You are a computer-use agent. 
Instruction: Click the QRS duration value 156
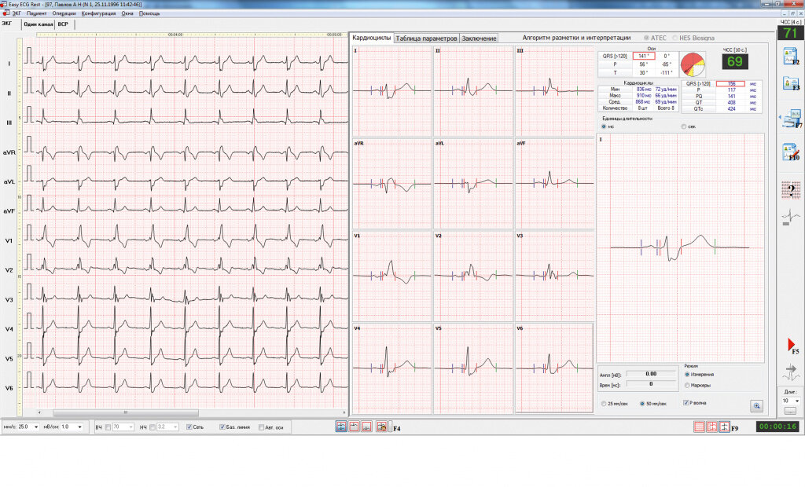tap(730, 83)
